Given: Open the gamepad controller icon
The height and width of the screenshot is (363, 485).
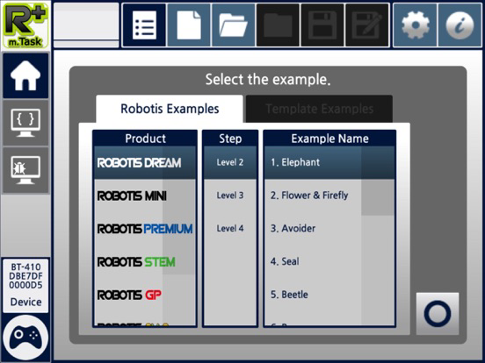Looking at the screenshot, I should [x=25, y=338].
